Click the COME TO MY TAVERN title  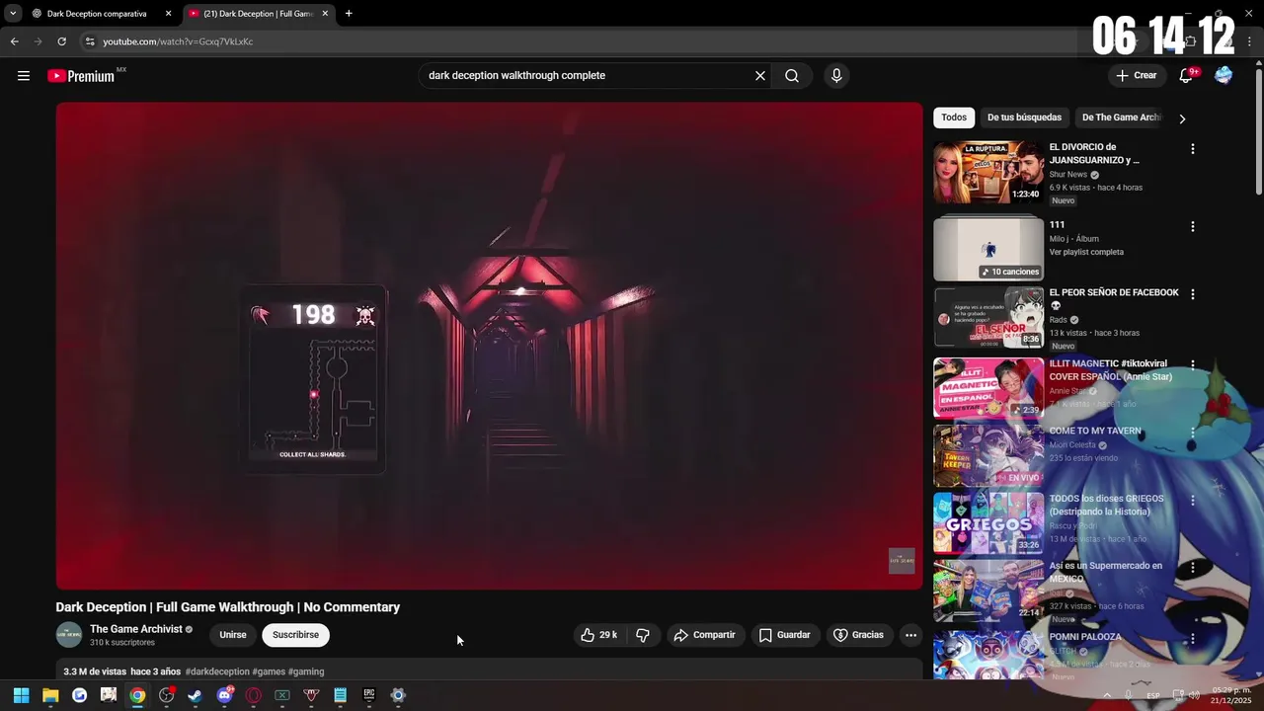(x=1095, y=432)
